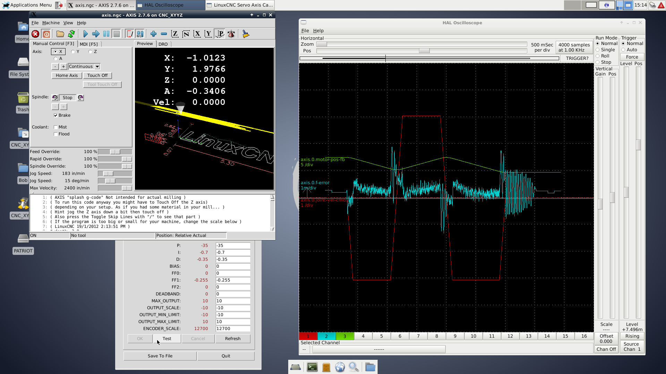Open the View menu in AXIS
This screenshot has height=374, width=666.
coord(68,23)
